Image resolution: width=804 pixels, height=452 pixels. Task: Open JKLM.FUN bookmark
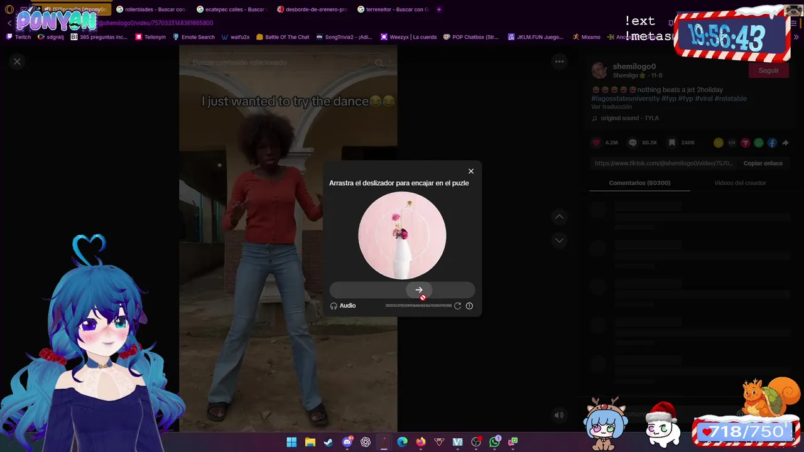[x=536, y=37]
